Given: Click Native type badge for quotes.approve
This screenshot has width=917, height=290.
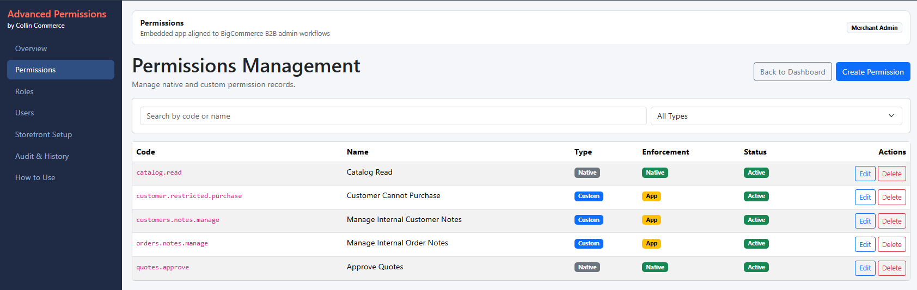Looking at the screenshot, I should point(587,267).
